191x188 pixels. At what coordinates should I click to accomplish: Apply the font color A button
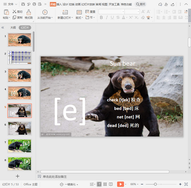pos(124,18)
